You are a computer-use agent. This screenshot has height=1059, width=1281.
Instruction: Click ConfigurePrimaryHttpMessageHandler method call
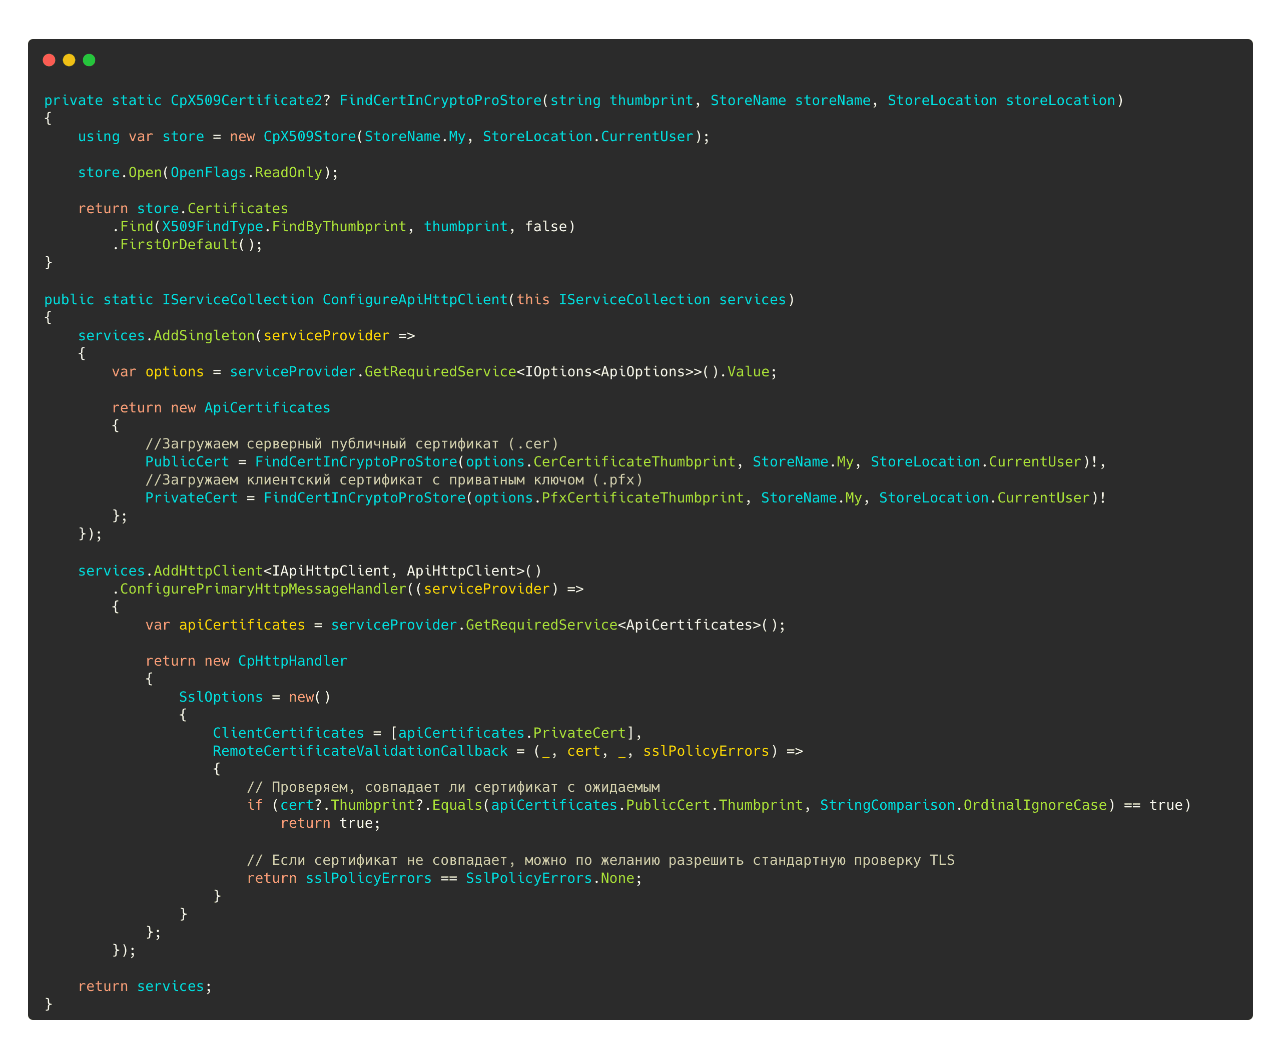coord(263,589)
